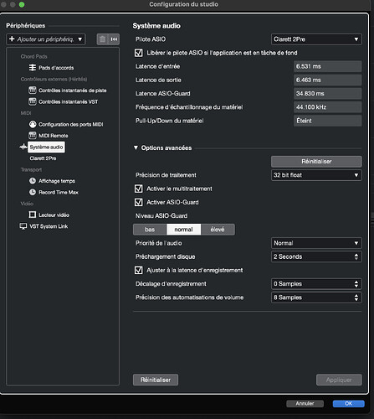Open Configuration des ports MIDI icon
This screenshot has width=374, height=419.
(x=33, y=124)
